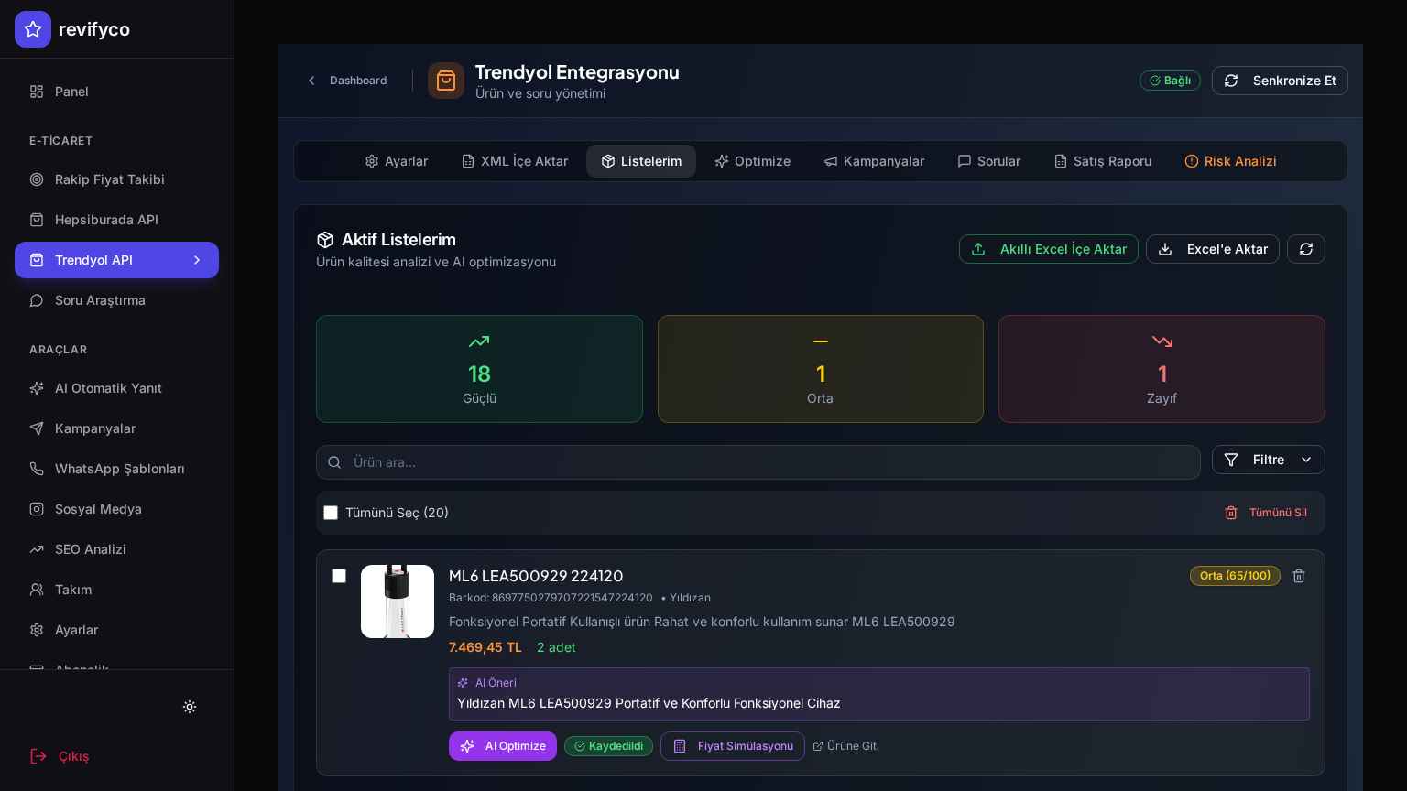Export with the Excel'e Aktar button
The width and height of the screenshot is (1407, 791).
tap(1213, 249)
